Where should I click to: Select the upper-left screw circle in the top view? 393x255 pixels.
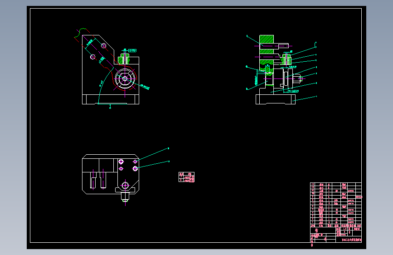tap(121, 162)
